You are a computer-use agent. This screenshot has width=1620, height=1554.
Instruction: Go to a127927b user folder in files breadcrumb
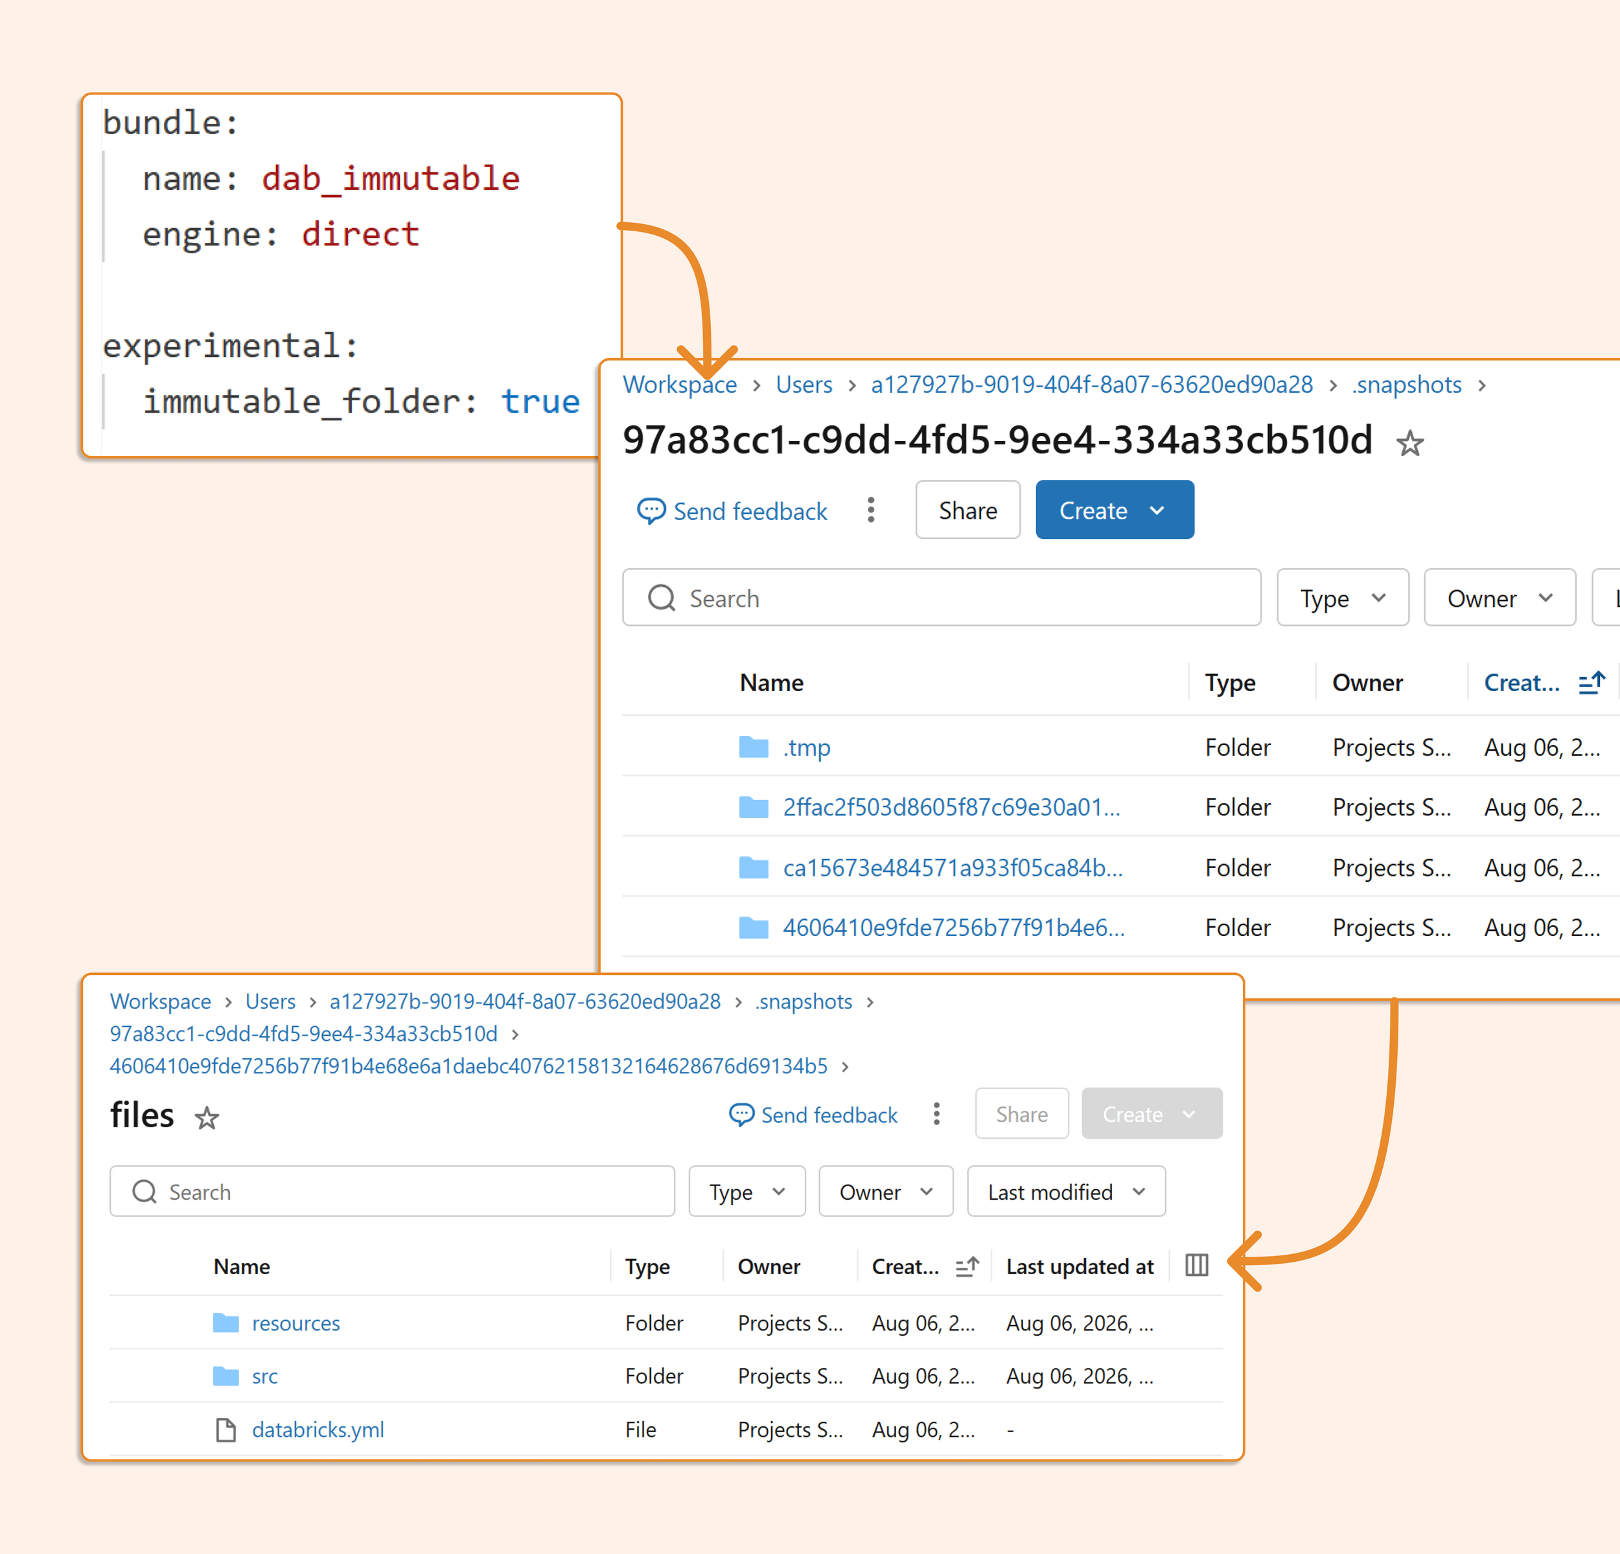(x=525, y=1001)
